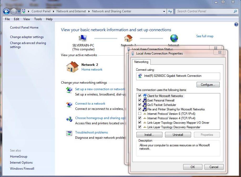
Task: Uncheck Link-Layer Topology Discovery Mapper I/O Driver
Action: [x=140, y=122]
